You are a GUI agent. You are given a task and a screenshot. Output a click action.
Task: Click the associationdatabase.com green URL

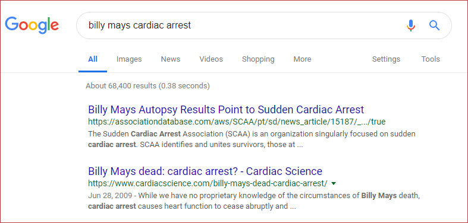(x=237, y=122)
